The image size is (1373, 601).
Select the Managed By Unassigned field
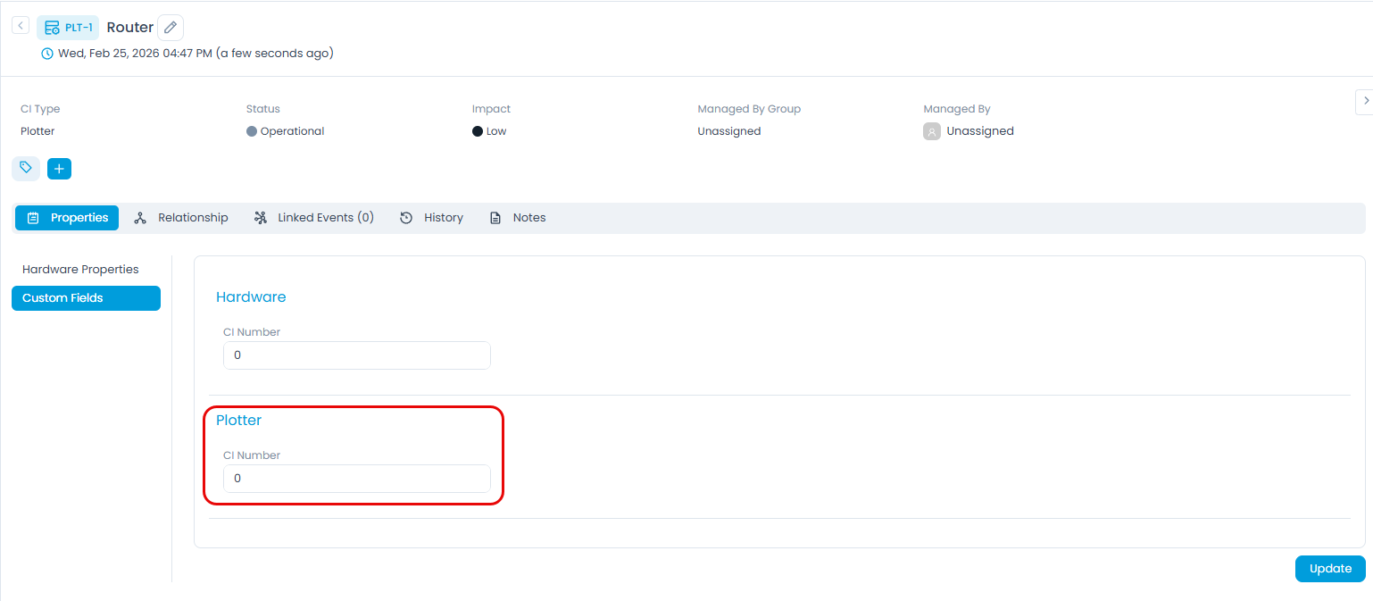pyautogui.click(x=979, y=131)
